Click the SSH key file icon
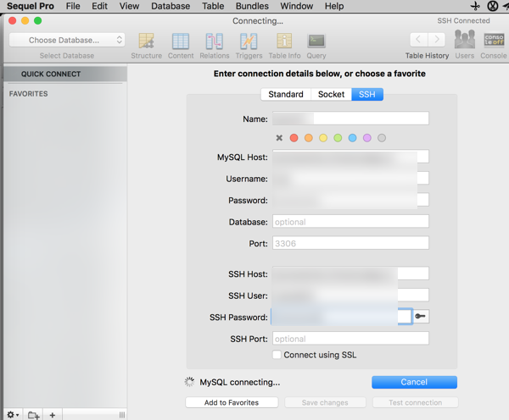The image size is (509, 420). tap(421, 316)
